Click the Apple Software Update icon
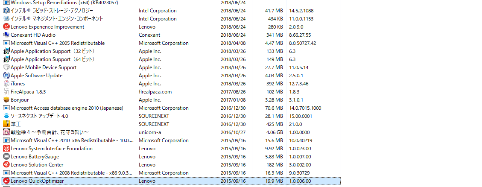 coord(6,75)
